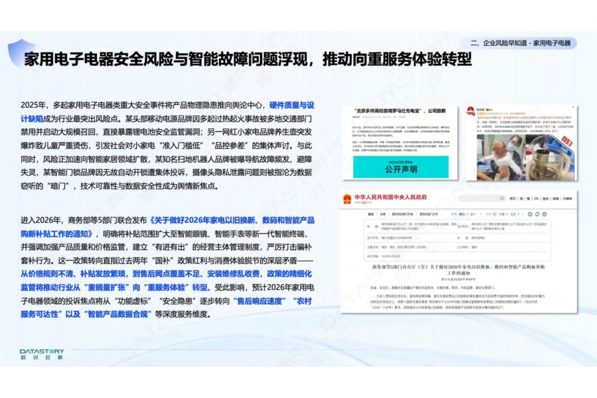
Task: Click the blue sentence starting 从价格规则不清
Action: [x=166, y=281]
